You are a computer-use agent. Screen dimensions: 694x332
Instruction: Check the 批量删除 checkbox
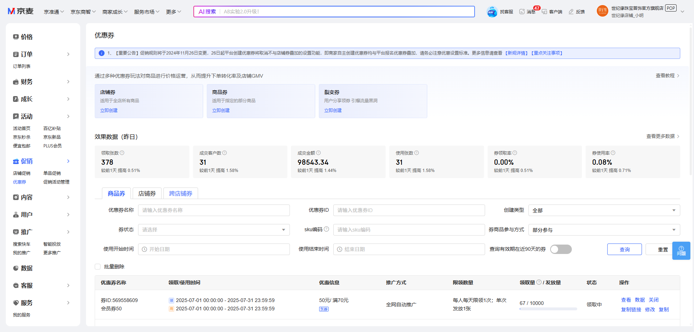click(x=98, y=267)
